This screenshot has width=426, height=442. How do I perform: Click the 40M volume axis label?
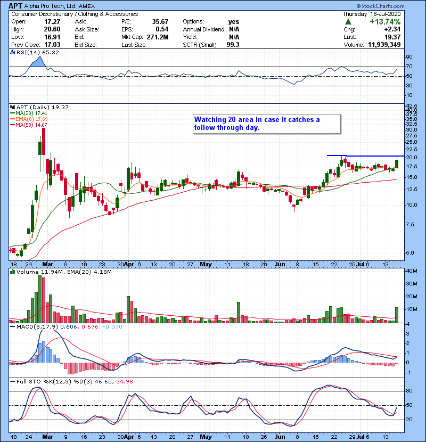(412, 271)
